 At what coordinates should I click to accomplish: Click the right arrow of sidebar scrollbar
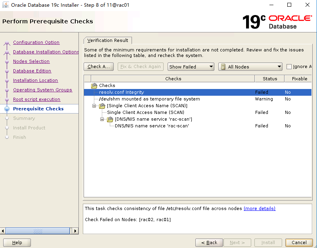[75, 231]
